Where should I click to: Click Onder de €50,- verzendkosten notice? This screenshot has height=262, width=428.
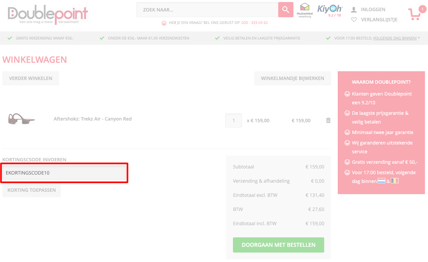[148, 38]
